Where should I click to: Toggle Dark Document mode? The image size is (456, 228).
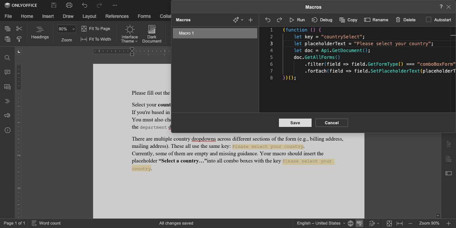152,34
